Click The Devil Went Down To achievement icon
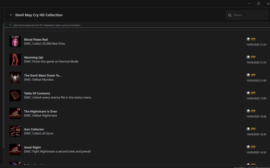The height and width of the screenshot is (168, 270). coord(15,77)
